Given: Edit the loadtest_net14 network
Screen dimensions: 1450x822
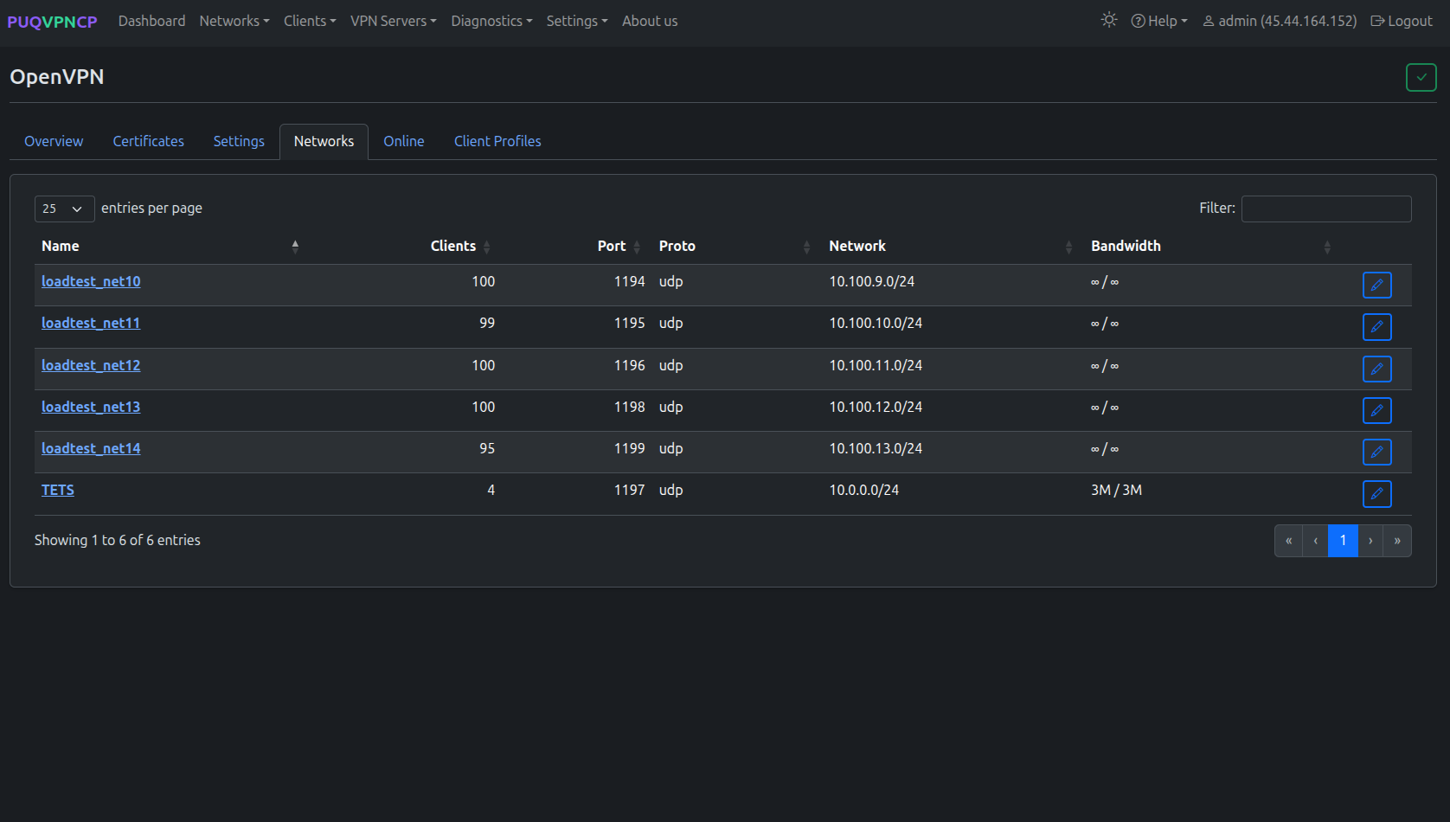Looking at the screenshot, I should 1376,452.
